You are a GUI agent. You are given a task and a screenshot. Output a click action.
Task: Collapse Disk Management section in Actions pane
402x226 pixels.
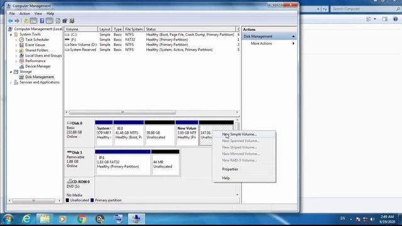(x=293, y=36)
